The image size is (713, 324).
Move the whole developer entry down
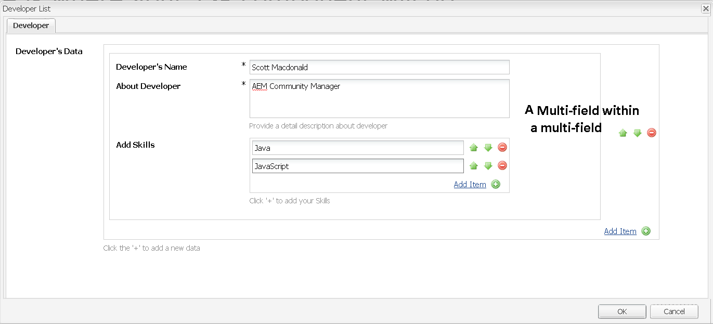tap(637, 133)
